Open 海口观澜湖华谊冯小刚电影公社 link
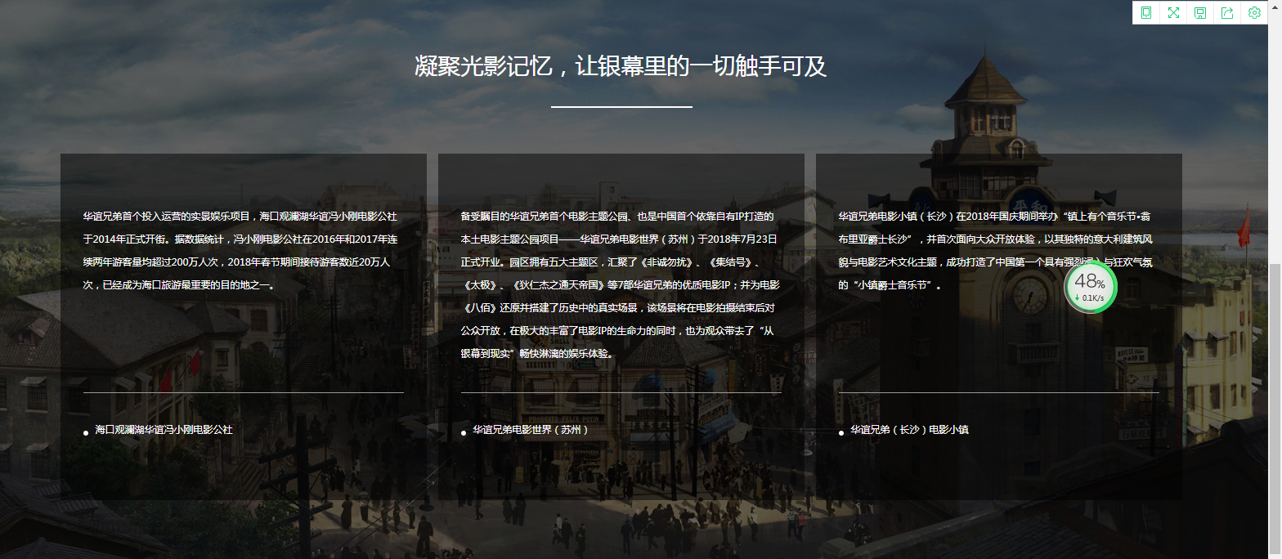The height and width of the screenshot is (559, 1282). (x=164, y=430)
